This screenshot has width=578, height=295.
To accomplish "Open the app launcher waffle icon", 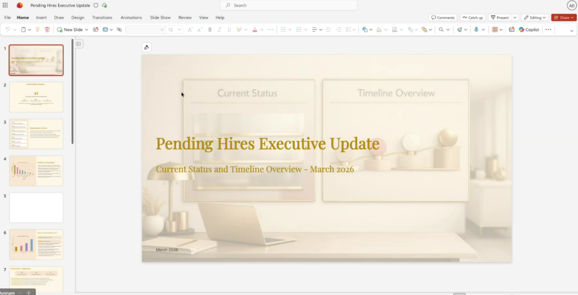I will [5, 6].
